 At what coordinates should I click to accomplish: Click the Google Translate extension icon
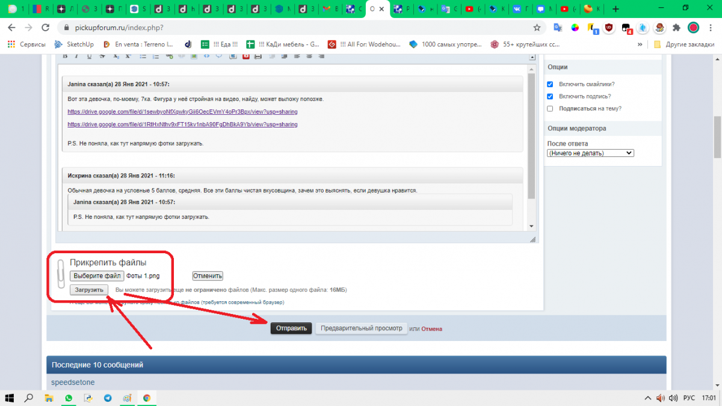pyautogui.click(x=558, y=28)
